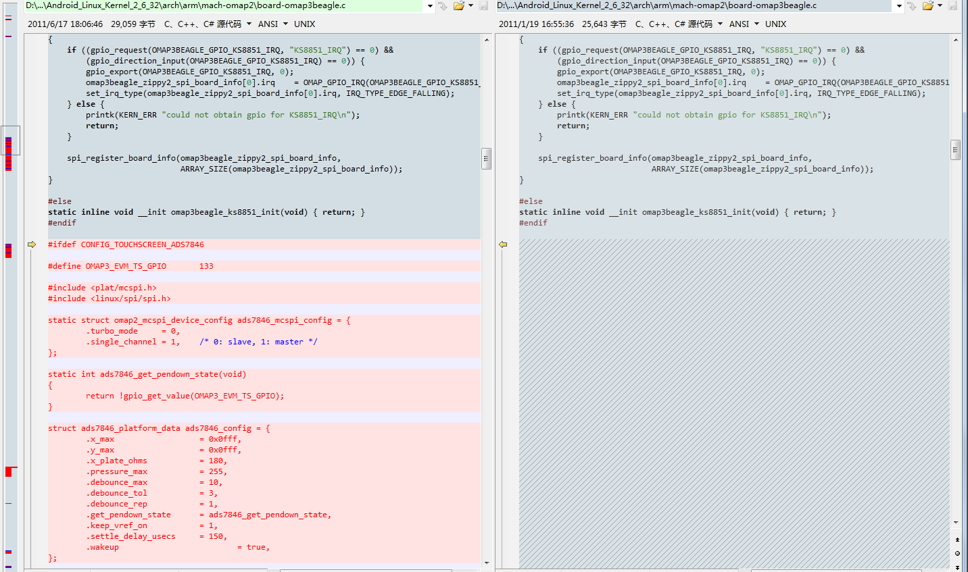The width and height of the screenshot is (968, 572).
Task: Click the yellow copy-to-right arrow in left gutter
Action: (32, 244)
